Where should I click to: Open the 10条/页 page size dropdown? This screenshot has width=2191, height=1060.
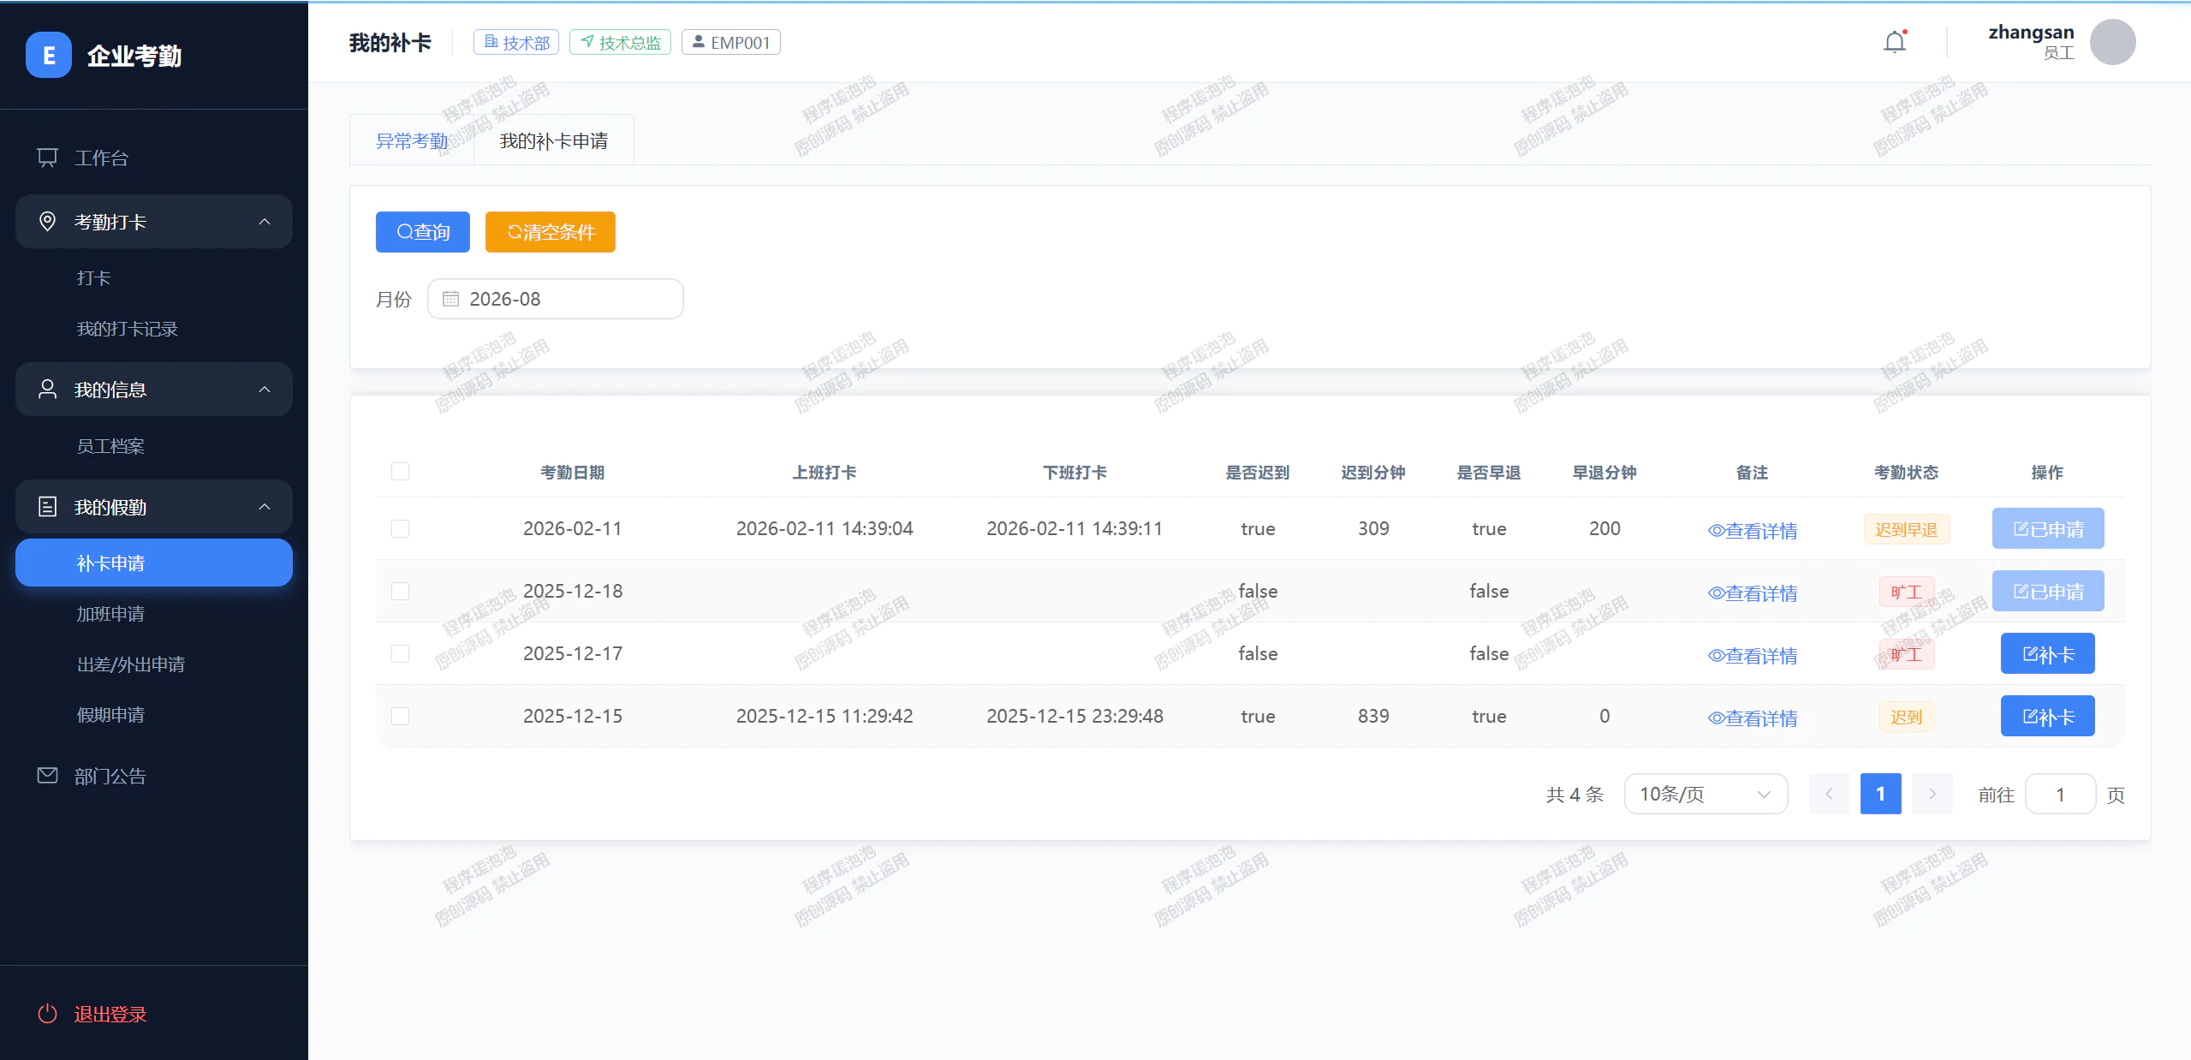[1706, 794]
